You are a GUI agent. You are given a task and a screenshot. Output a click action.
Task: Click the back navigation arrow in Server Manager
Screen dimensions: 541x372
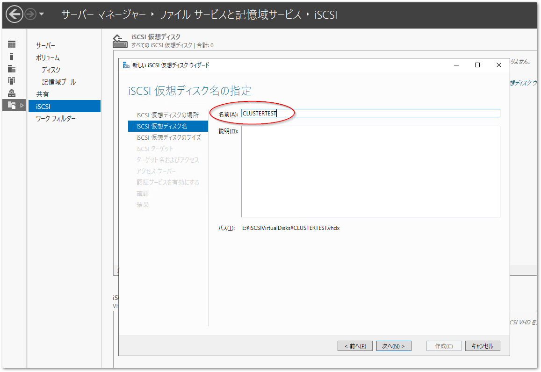click(x=14, y=14)
